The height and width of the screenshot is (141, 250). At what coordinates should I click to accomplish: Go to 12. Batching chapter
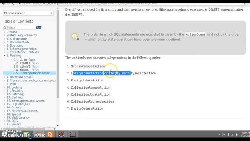tap(15, 94)
